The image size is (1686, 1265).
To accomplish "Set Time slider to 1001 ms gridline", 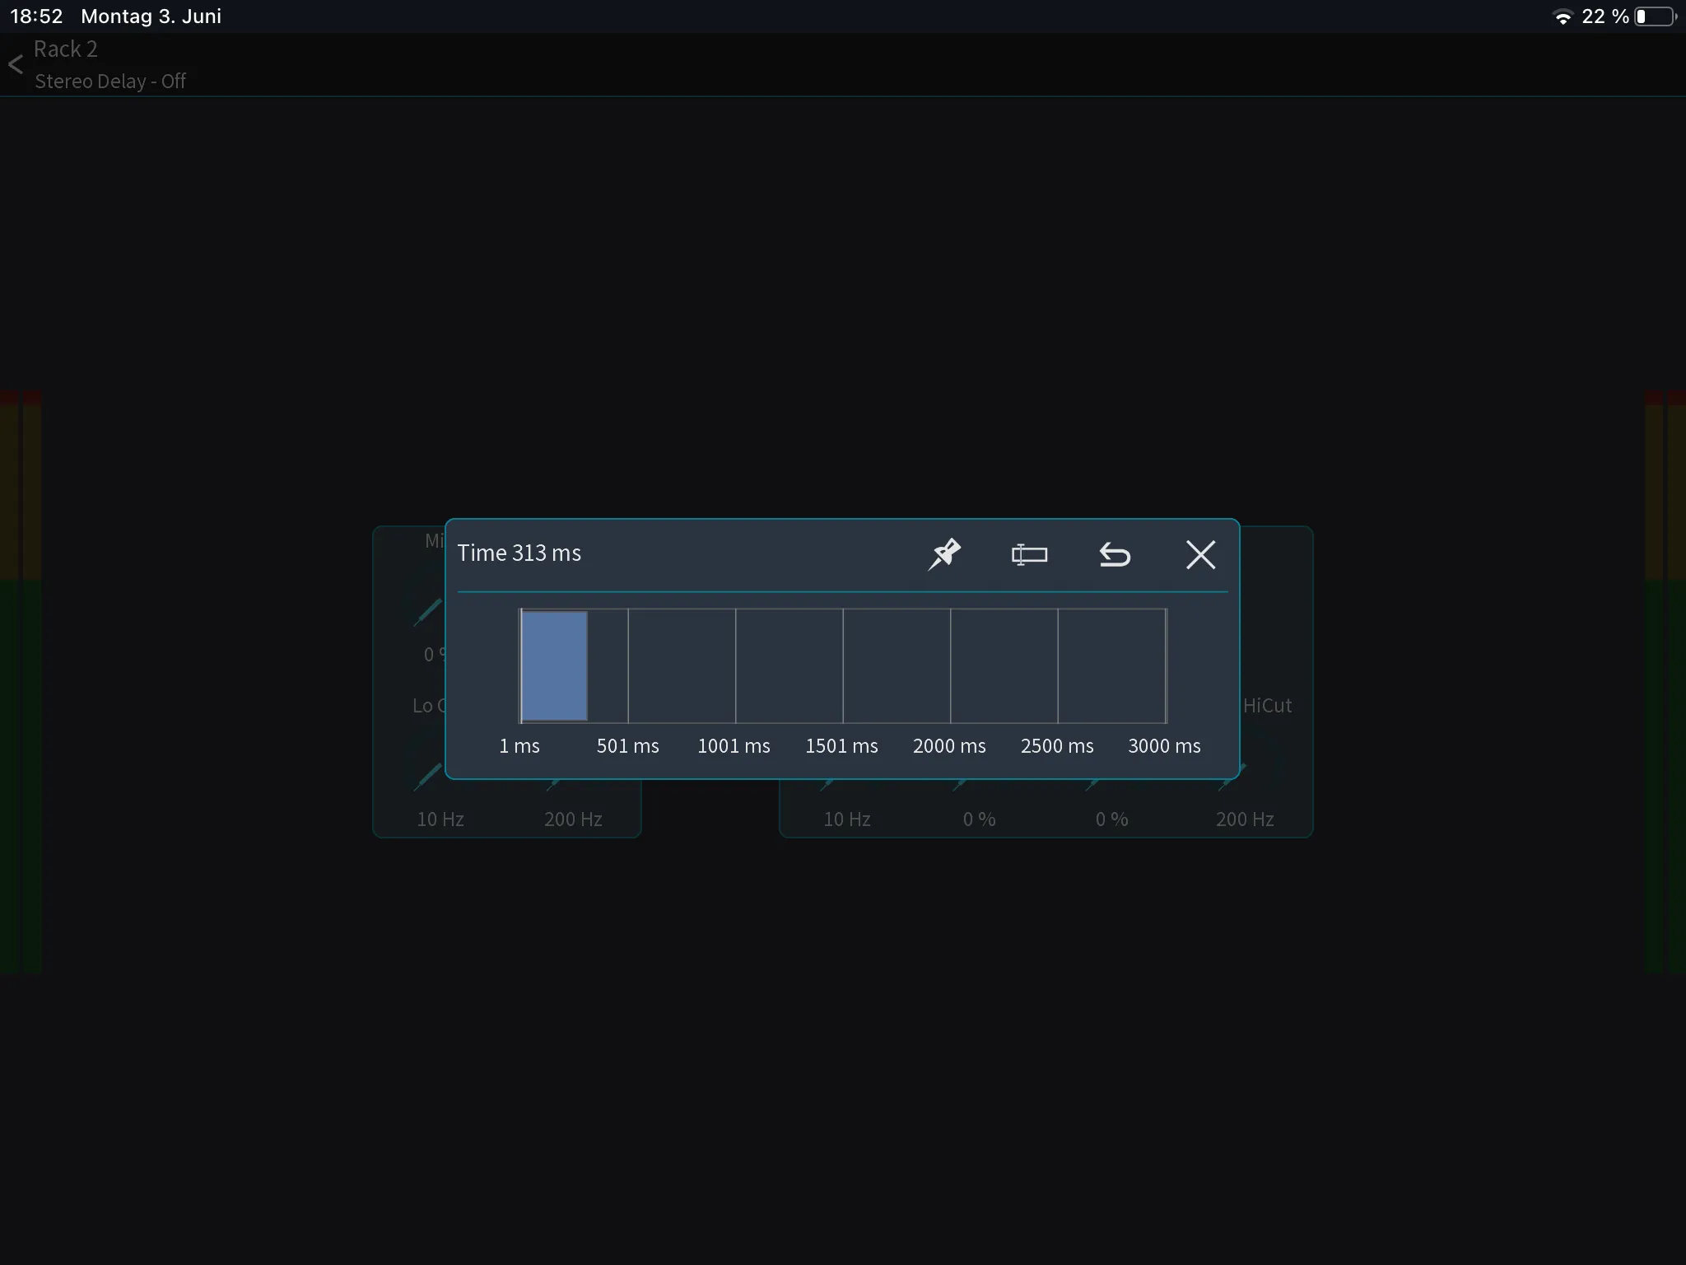I will coord(736,665).
